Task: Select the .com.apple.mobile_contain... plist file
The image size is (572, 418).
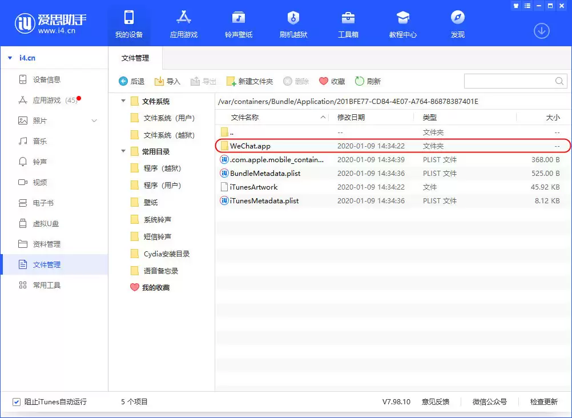Action: 393,159
